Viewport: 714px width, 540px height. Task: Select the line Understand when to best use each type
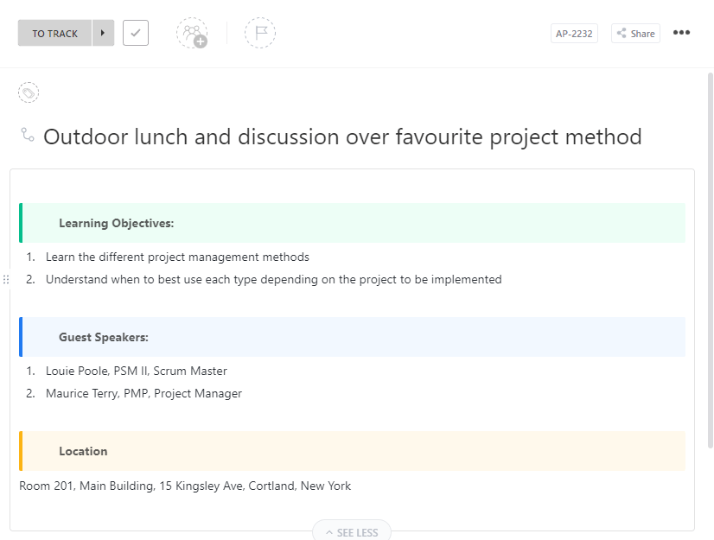tap(274, 279)
